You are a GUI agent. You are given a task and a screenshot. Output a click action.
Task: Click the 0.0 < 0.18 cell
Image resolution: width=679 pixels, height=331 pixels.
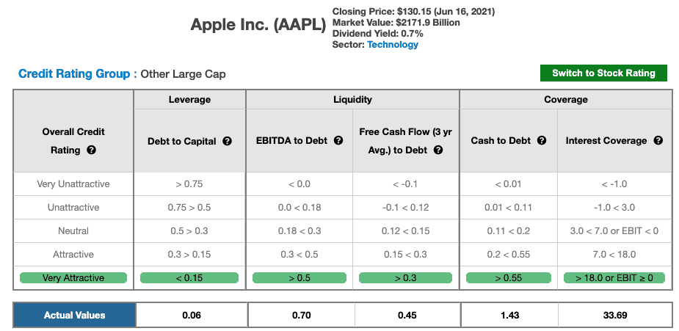pos(299,207)
